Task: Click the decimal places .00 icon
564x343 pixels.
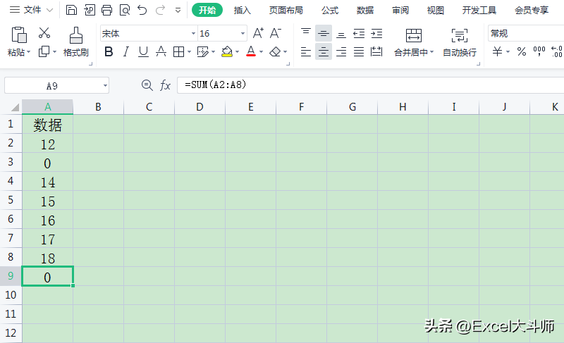Action: pyautogui.click(x=557, y=51)
